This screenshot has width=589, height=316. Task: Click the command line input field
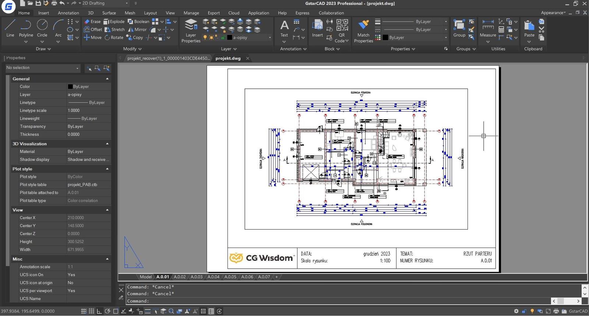click(x=331, y=301)
